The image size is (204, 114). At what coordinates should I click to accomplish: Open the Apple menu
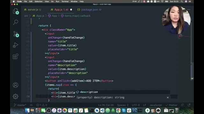click(14, 1)
